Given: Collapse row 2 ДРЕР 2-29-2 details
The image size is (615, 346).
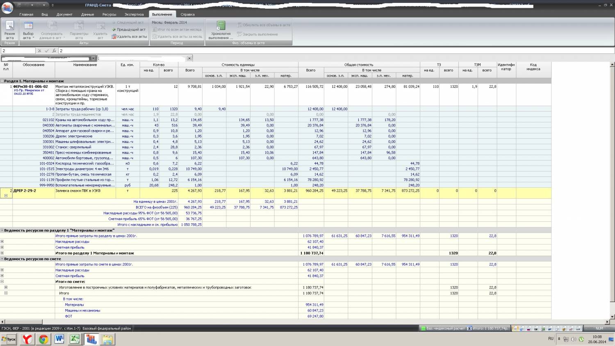Looking at the screenshot, I should [6, 196].
